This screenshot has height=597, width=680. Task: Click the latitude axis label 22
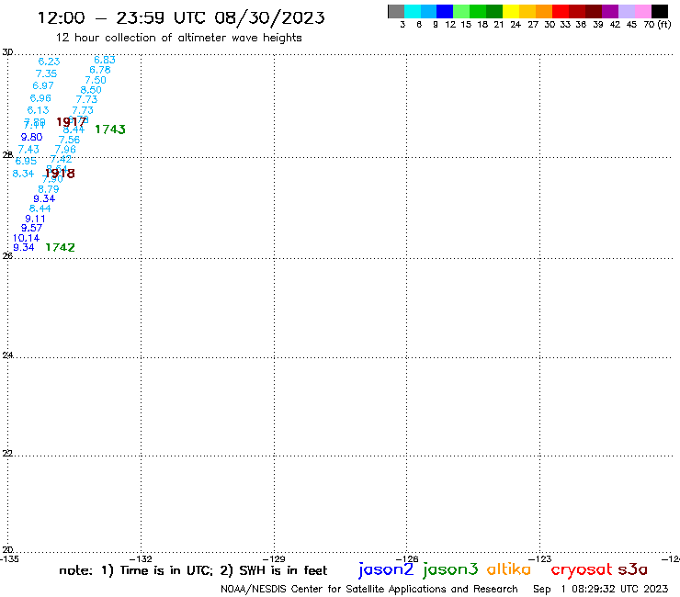(x=7, y=454)
